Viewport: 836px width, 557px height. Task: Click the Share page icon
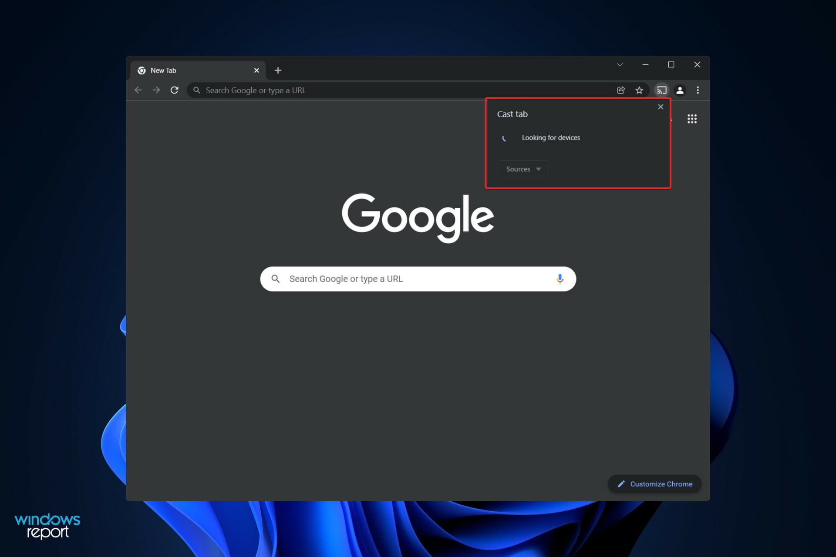coord(621,90)
